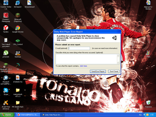Click the orange tray icon beside clock

tap(147, 115)
